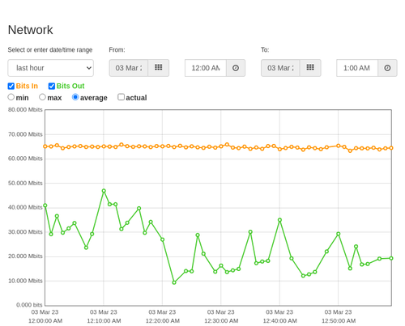Select the max radio button

pos(42,97)
